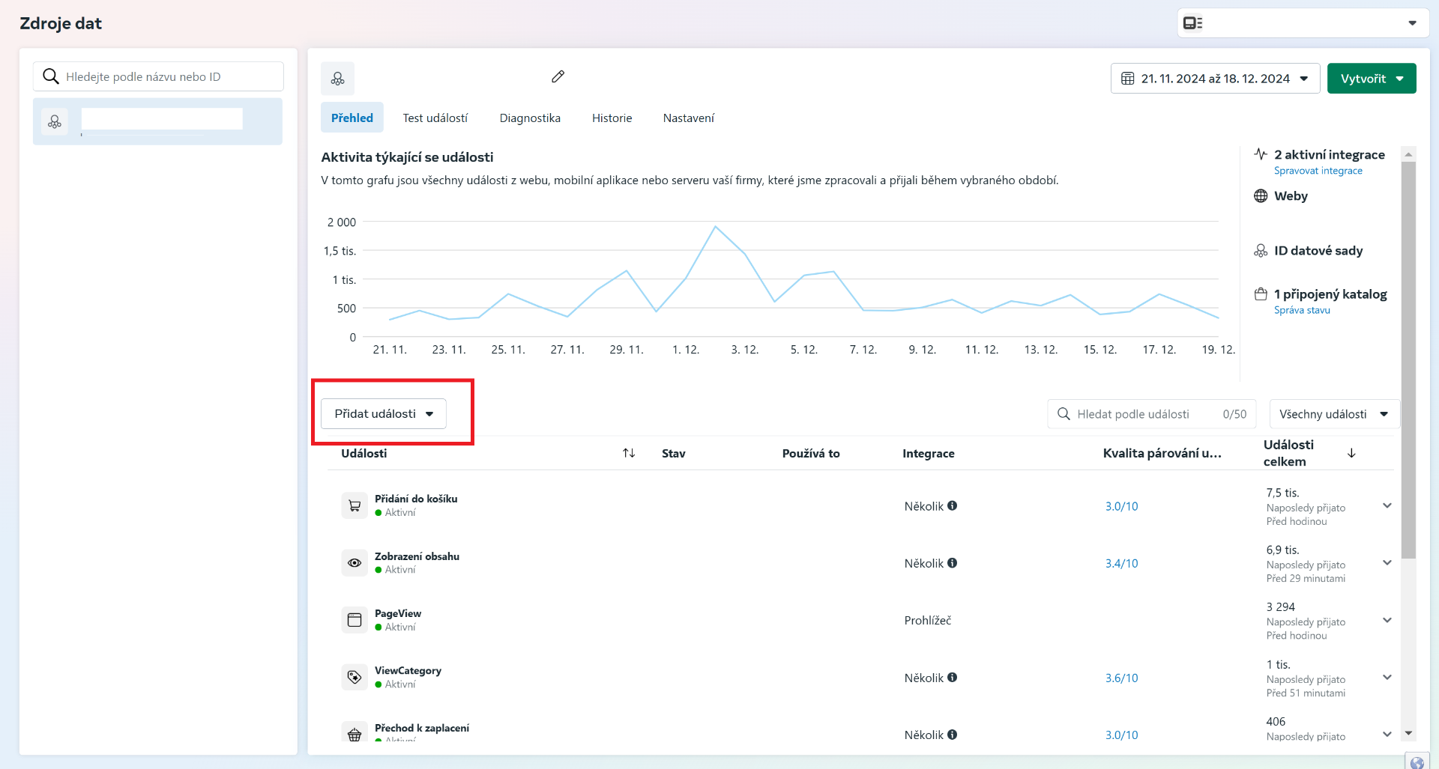Click the pencil edit name icon
The height and width of the screenshot is (769, 1439).
coord(558,76)
